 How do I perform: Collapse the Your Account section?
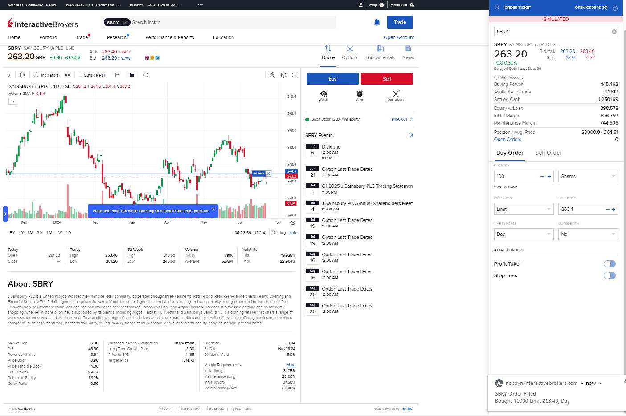point(496,77)
